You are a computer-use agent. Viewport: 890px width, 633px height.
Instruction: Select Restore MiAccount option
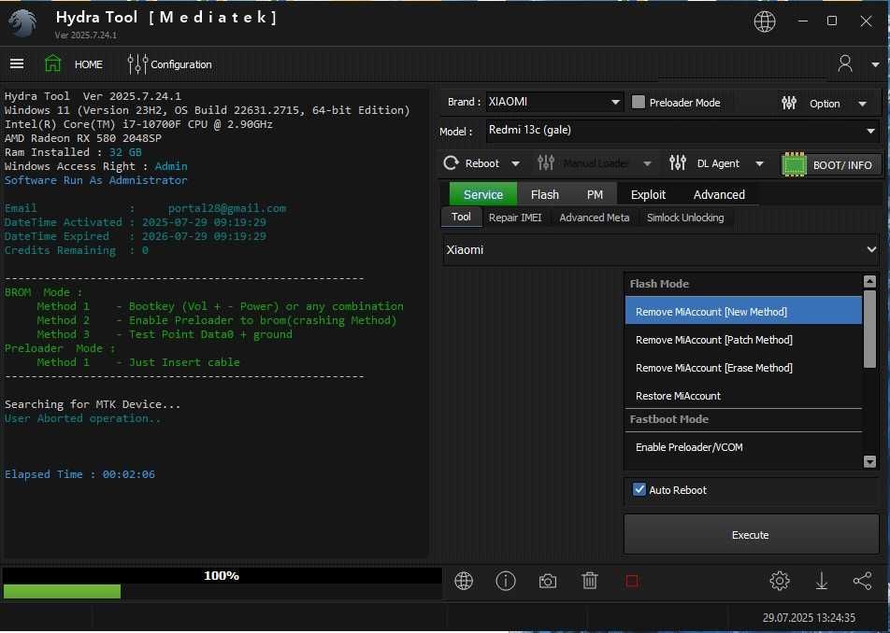coord(743,396)
